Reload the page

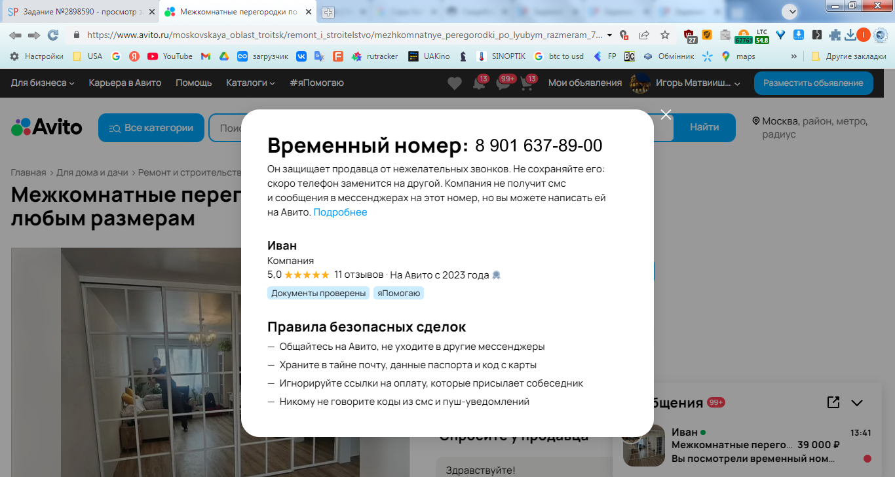[x=53, y=35]
